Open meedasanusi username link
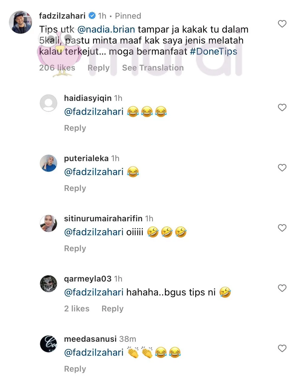Screen dimensions: 293x387 90,339
